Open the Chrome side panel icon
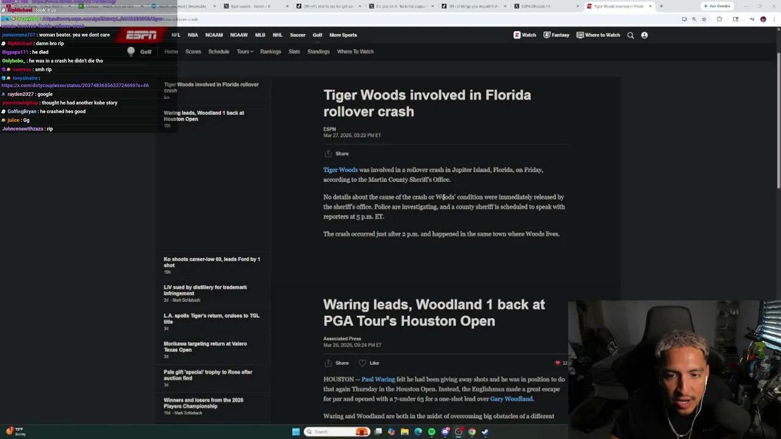Screen dimensions: 781x439 click(735, 19)
